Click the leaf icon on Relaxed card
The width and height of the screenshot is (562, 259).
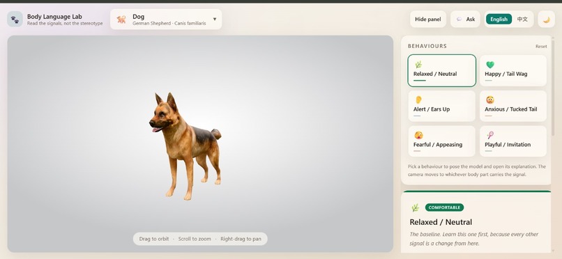[418, 65]
